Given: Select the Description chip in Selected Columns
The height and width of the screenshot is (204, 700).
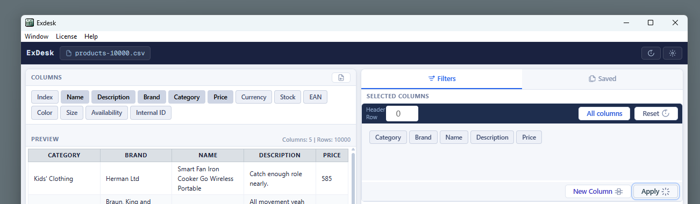Looking at the screenshot, I should tap(492, 137).
